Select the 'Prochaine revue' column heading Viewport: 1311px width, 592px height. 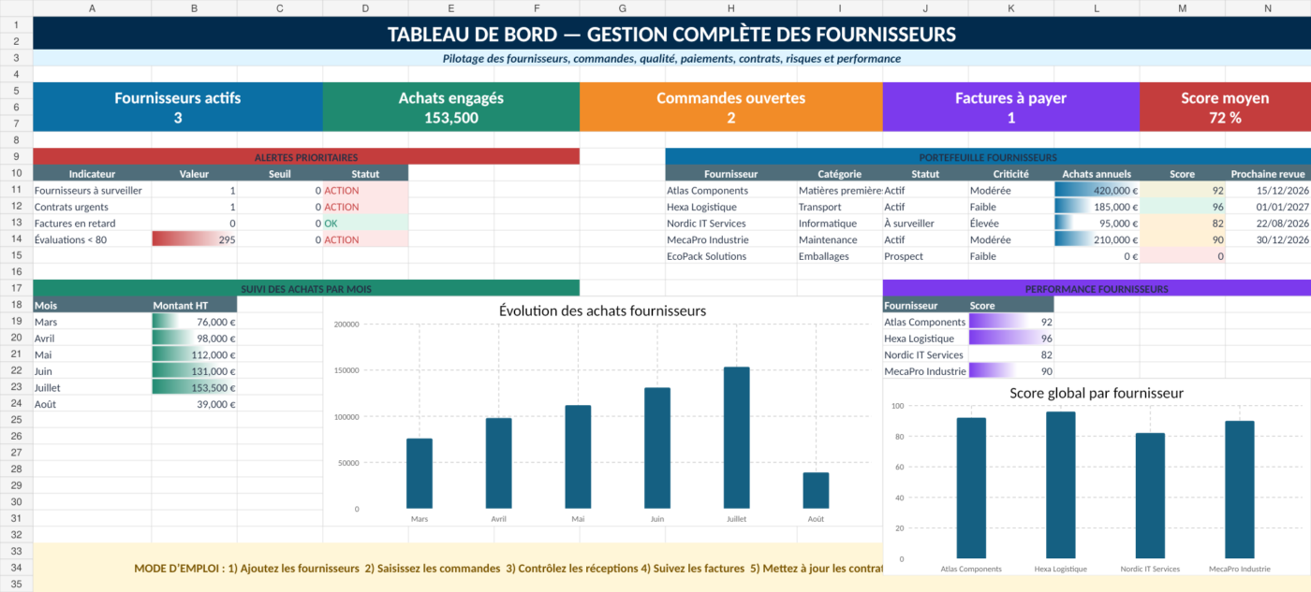coord(1268,173)
